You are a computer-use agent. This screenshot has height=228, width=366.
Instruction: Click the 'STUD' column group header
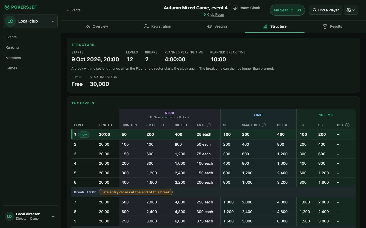(x=170, y=113)
